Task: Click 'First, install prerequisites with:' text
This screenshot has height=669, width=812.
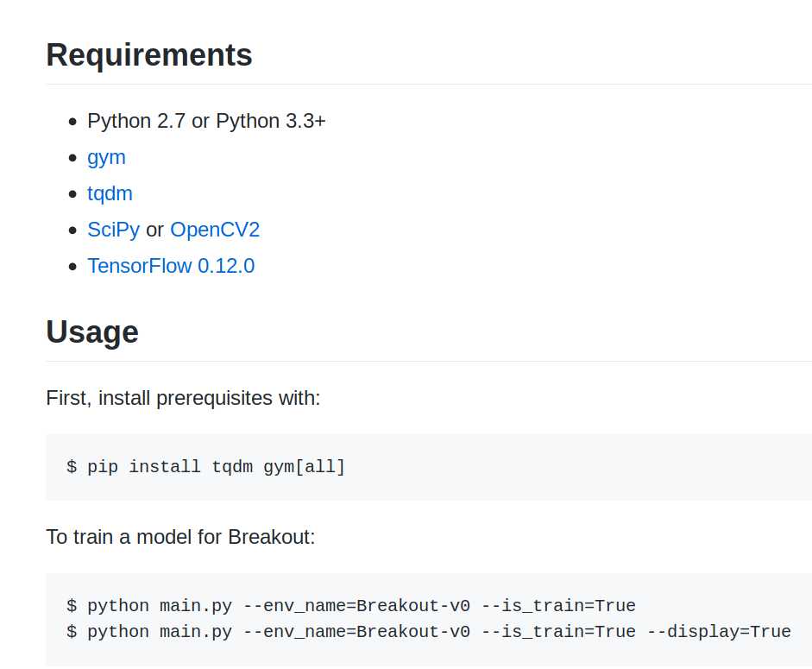Action: [183, 398]
